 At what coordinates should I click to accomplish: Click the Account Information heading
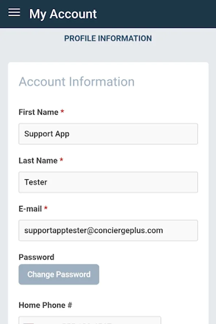(77, 82)
